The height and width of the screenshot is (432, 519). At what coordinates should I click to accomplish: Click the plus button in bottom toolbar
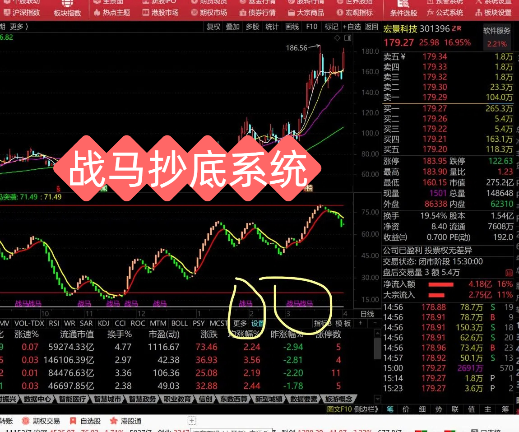click(192, 421)
